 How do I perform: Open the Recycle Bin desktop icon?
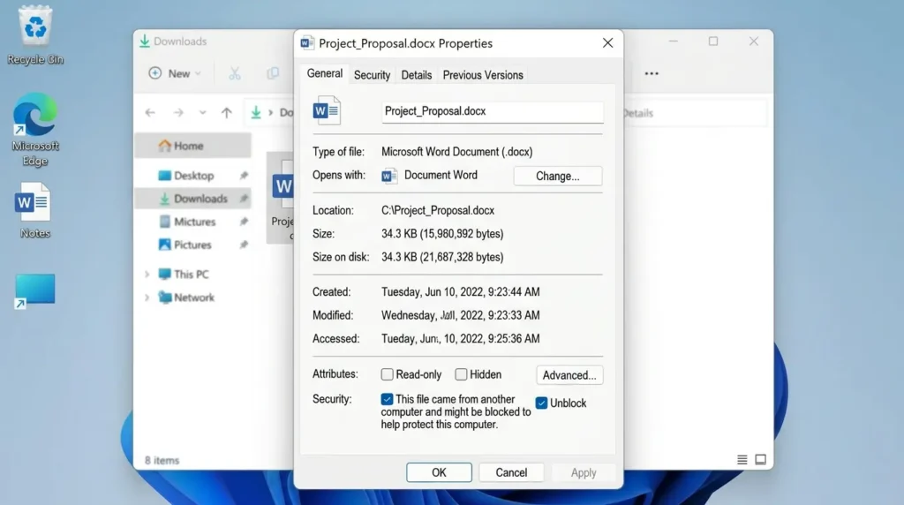click(35, 34)
